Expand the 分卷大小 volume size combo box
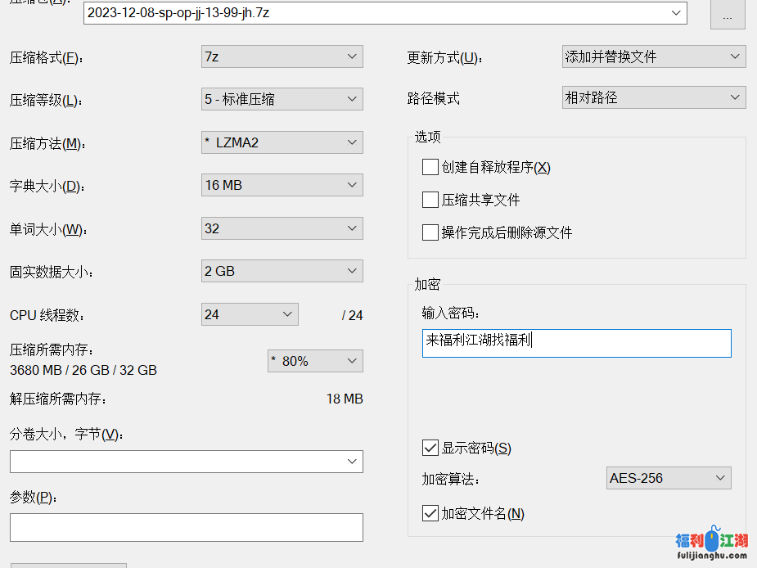The height and width of the screenshot is (568, 757). pos(187,462)
